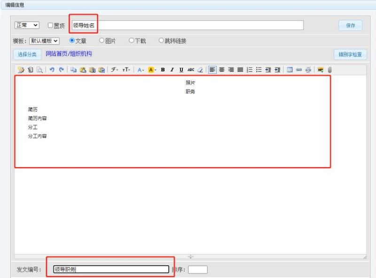The image size is (376, 278).
Task: Click the undo arrow in editor toolbar
Action: [52, 69]
